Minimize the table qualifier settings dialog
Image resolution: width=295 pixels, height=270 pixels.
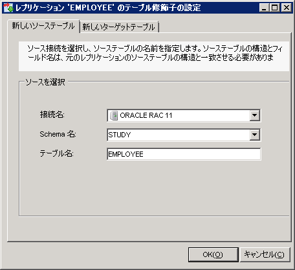pos(264,8)
